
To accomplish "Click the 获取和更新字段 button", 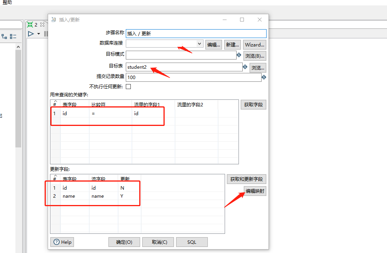I will [x=246, y=179].
